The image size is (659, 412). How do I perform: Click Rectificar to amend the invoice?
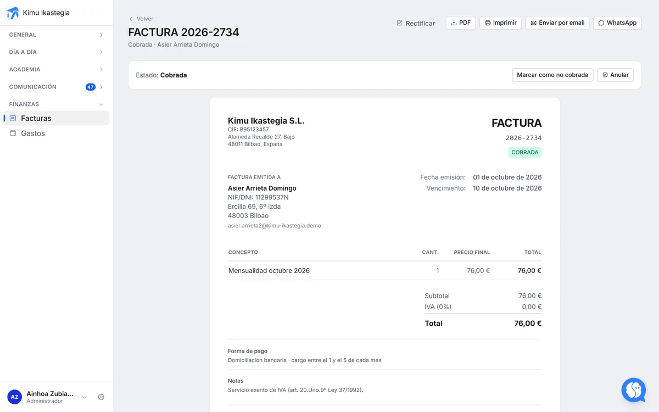(416, 23)
